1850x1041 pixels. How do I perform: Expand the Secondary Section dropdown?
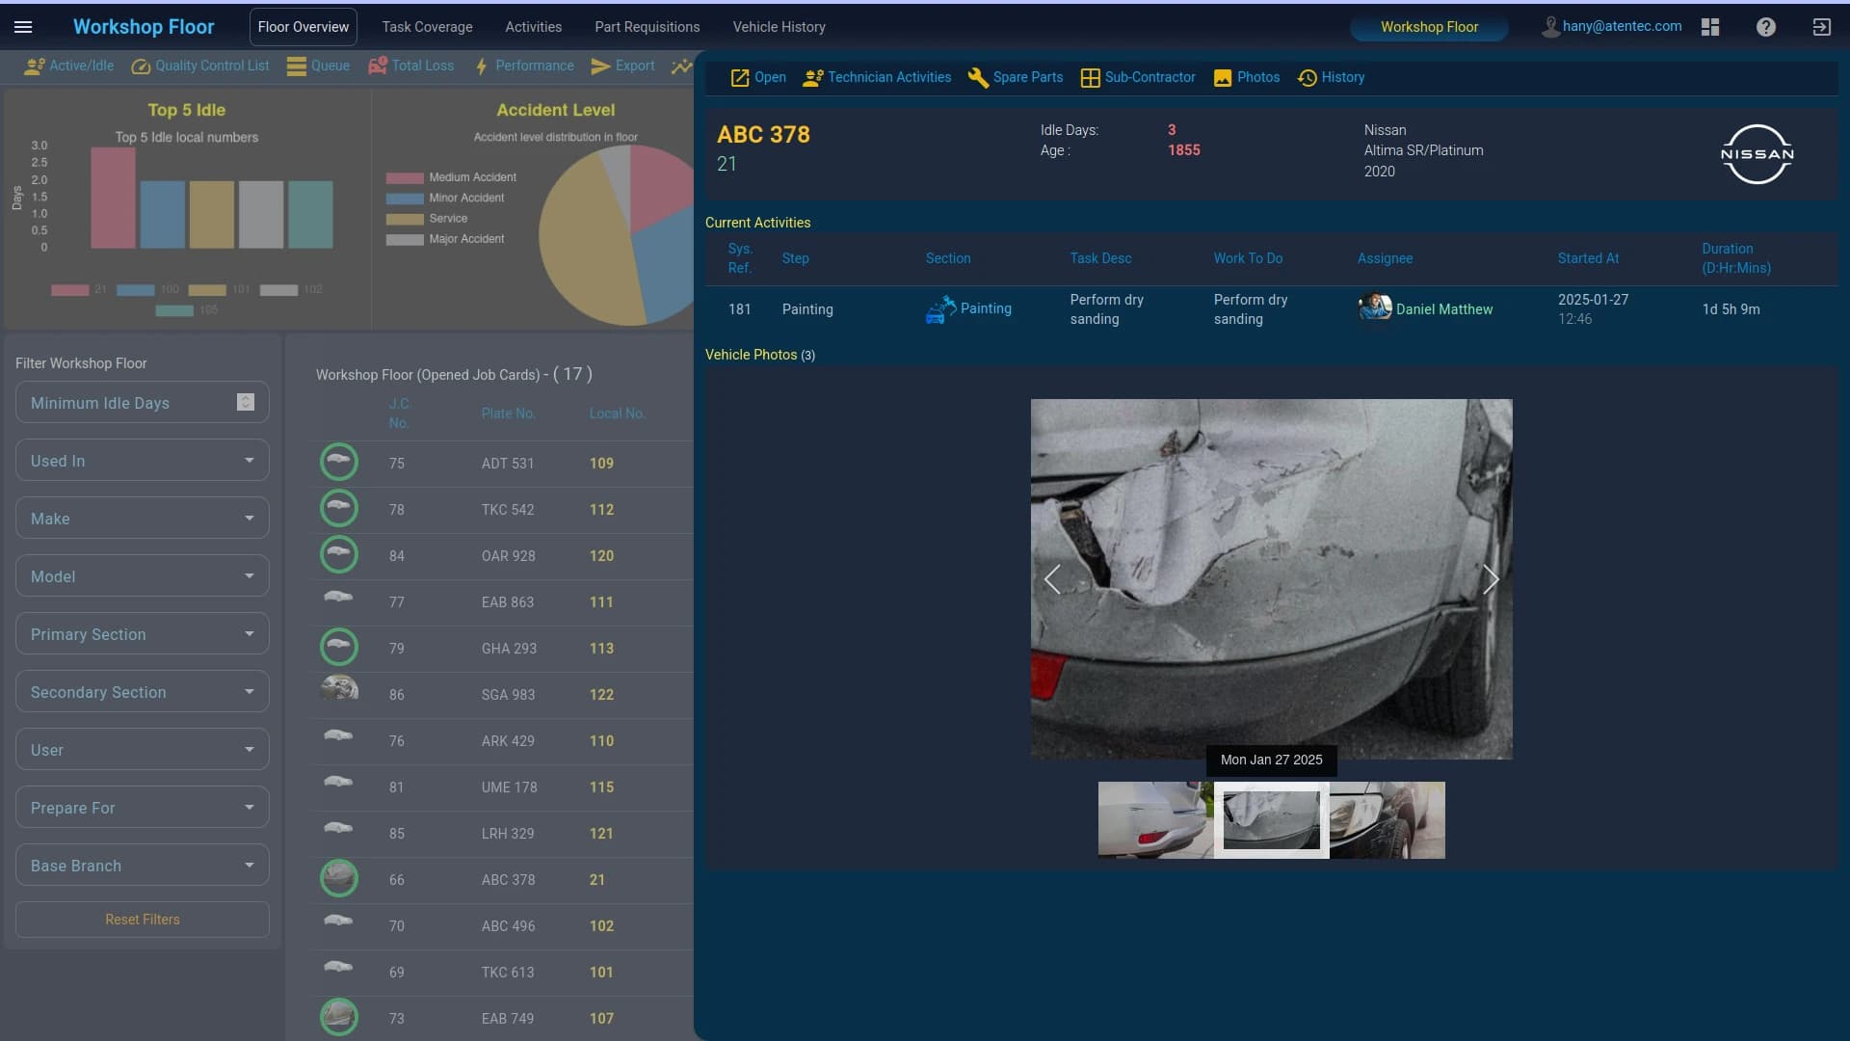point(143,692)
